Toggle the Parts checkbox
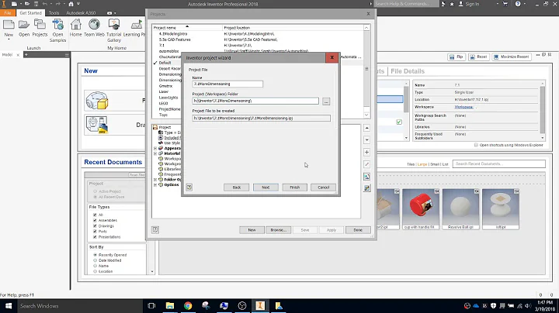Image resolution: width=559 pixels, height=313 pixels. point(95,231)
